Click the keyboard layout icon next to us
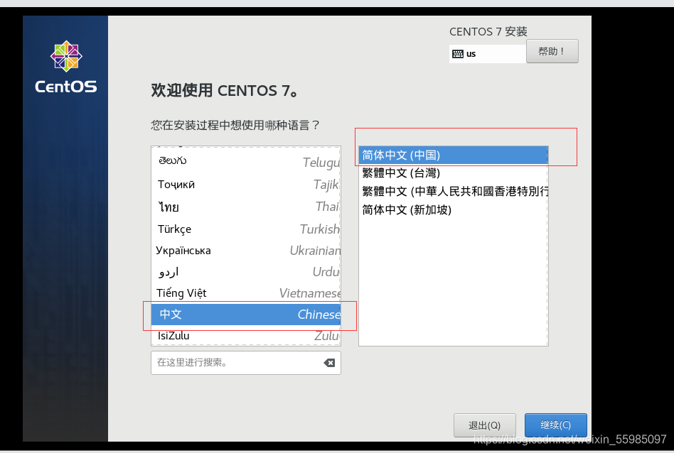This screenshot has height=453, width=674. point(457,54)
